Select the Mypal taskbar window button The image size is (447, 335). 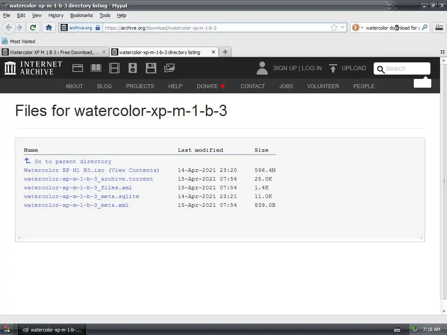click(52, 330)
